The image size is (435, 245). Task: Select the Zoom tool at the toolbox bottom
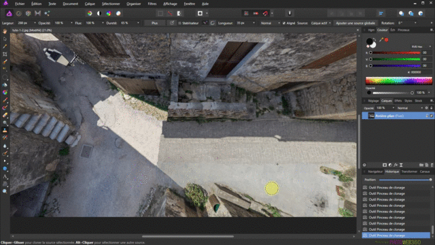pyautogui.click(x=5, y=191)
